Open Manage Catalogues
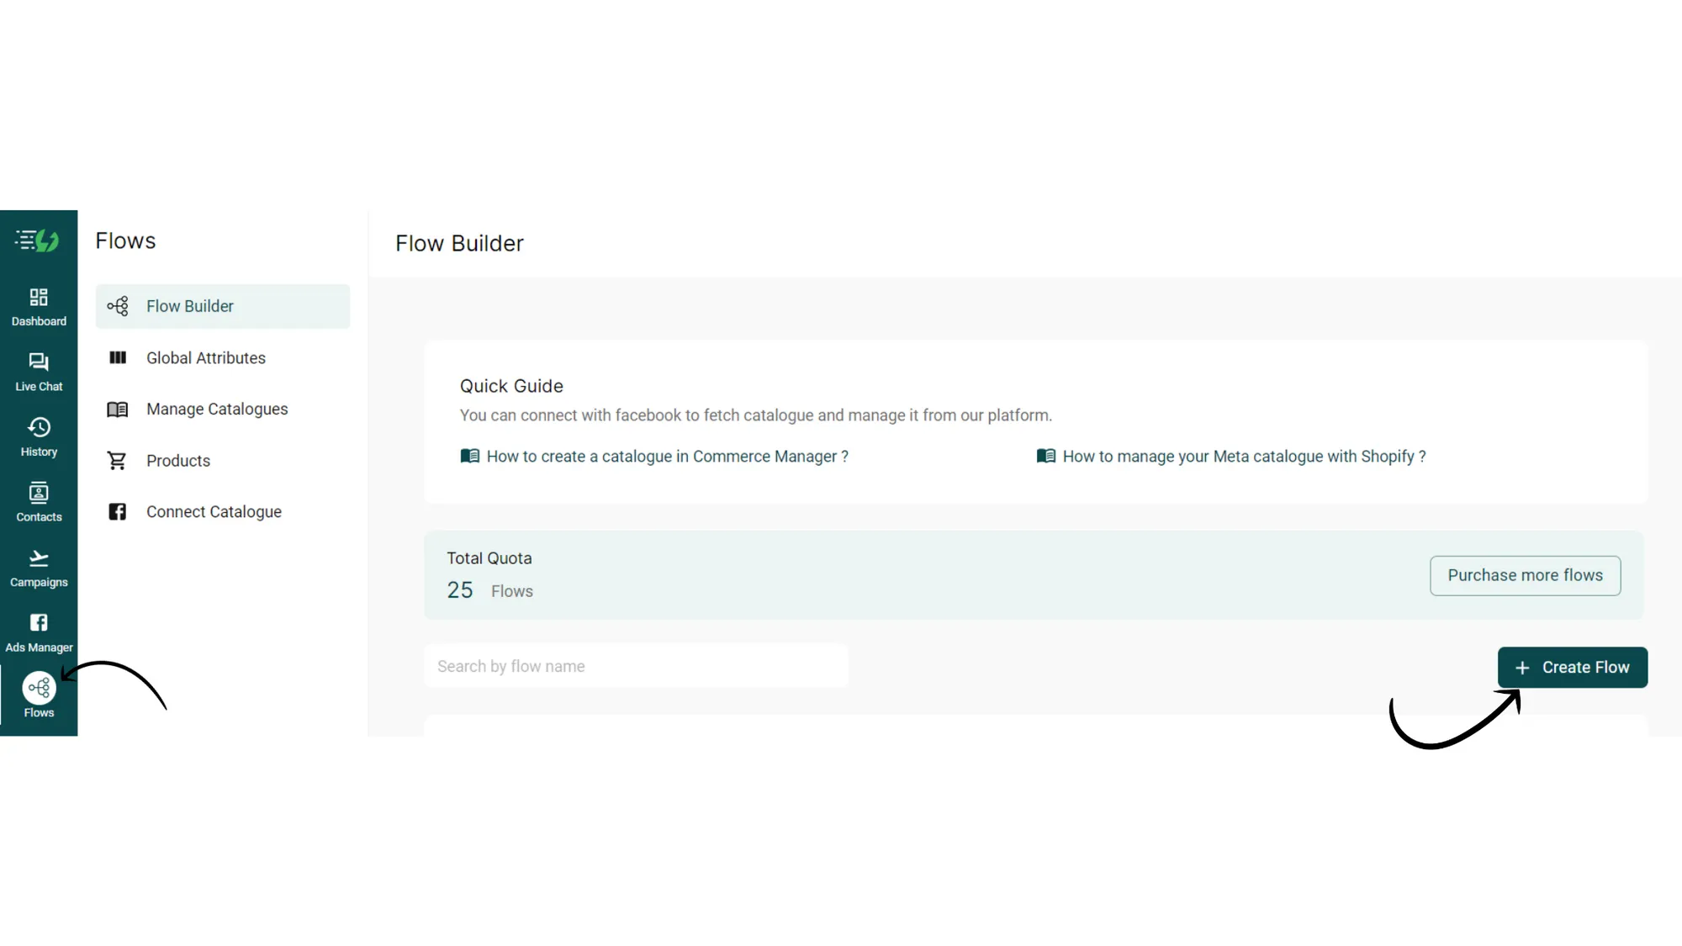The image size is (1682, 946). pos(216,409)
